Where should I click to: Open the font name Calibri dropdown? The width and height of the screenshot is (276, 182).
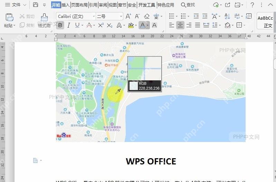pyautogui.click(x=94, y=16)
